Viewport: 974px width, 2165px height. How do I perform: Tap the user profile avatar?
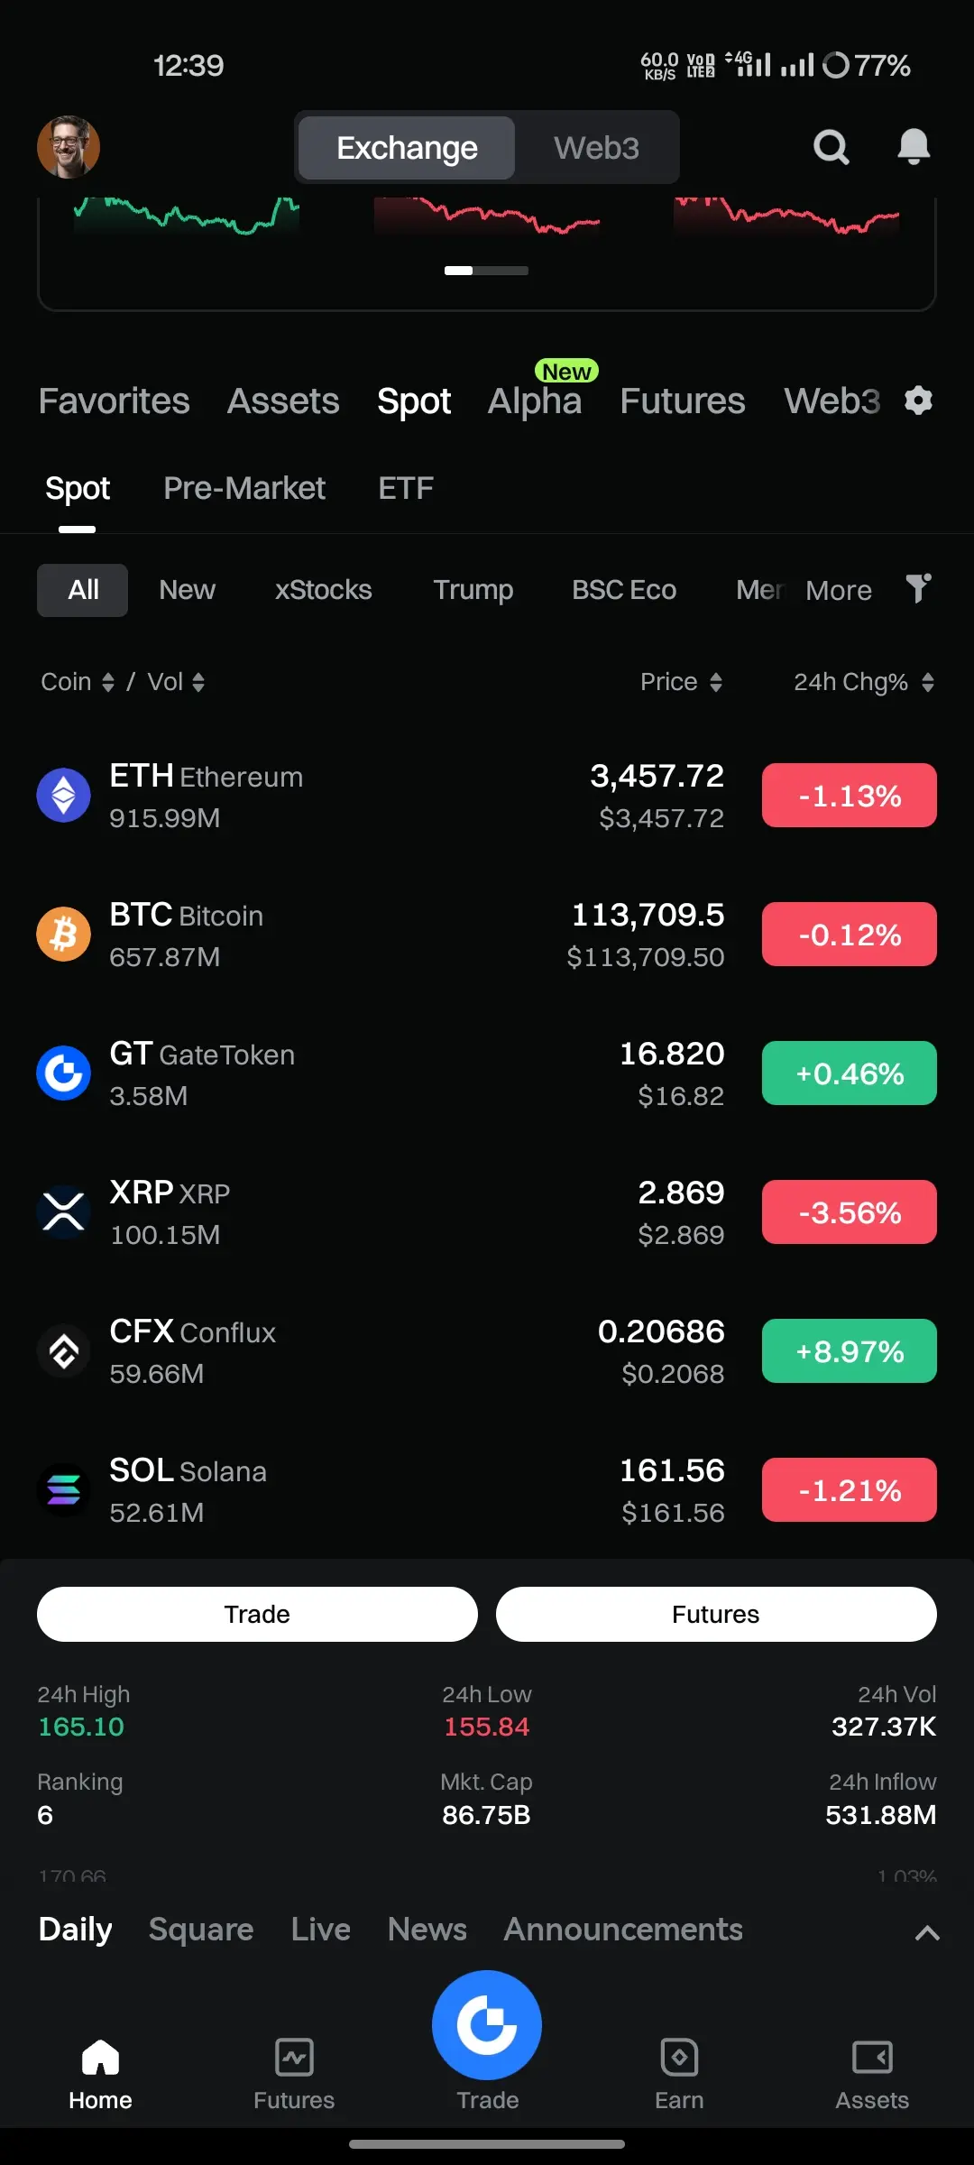coord(69,147)
